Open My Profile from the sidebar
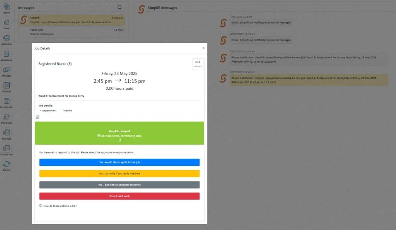The image size is (396, 230). coord(7,38)
